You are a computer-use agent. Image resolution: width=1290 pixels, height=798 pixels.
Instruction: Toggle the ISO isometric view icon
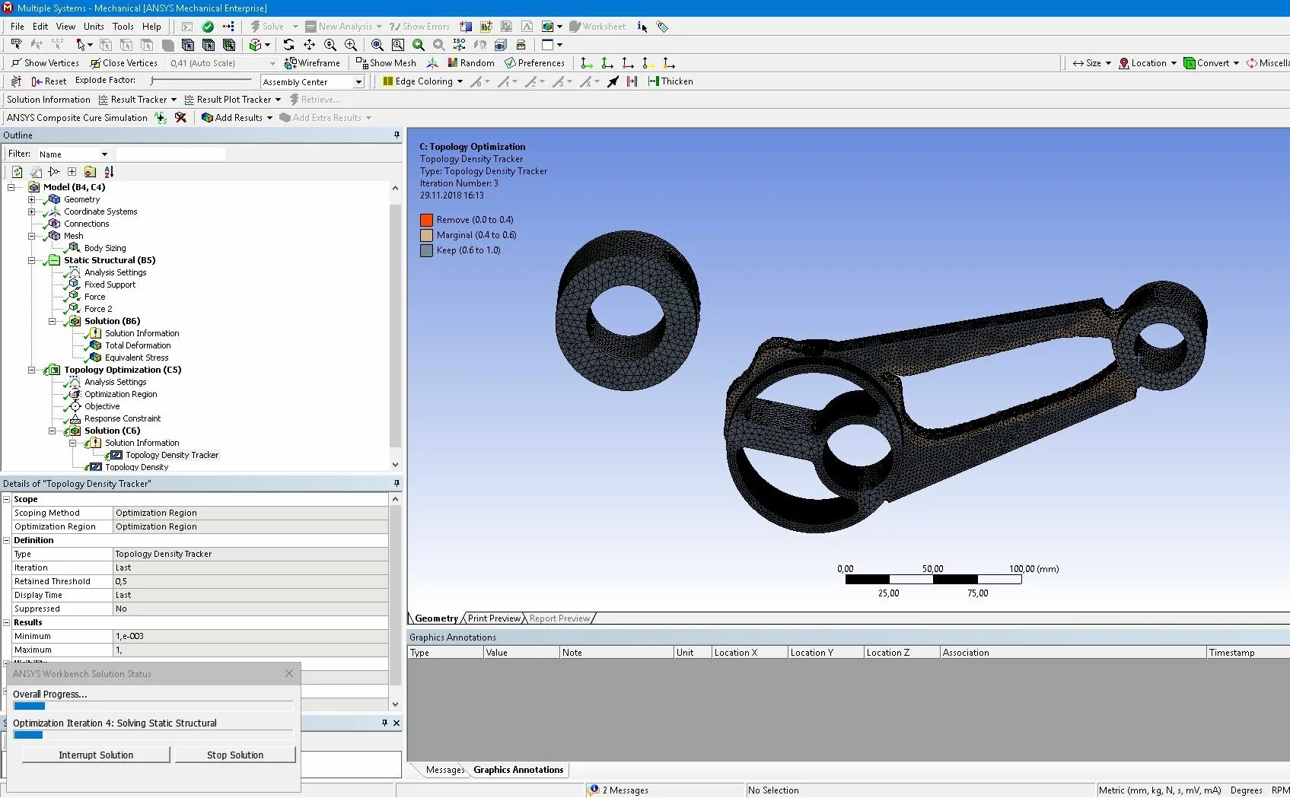459,45
